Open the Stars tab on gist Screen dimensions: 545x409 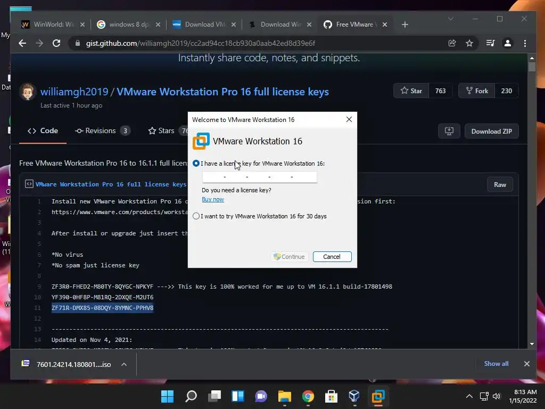pos(167,131)
